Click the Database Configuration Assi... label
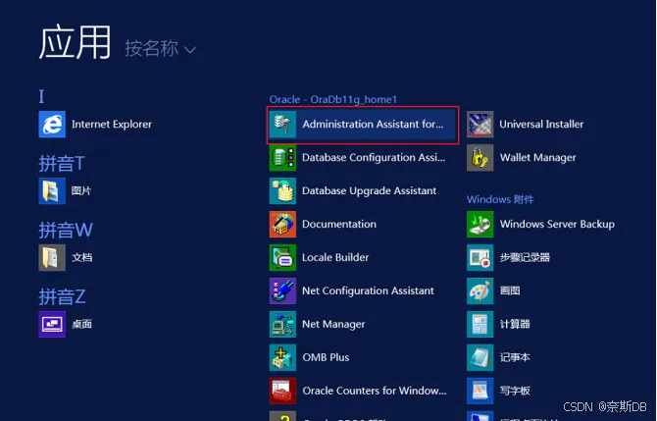The width and height of the screenshot is (657, 421). (374, 158)
